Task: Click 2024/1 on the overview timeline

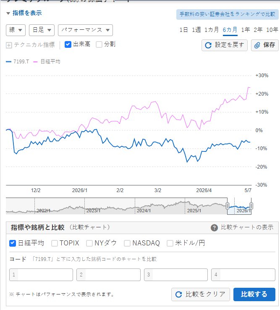Action: [x=144, y=211]
